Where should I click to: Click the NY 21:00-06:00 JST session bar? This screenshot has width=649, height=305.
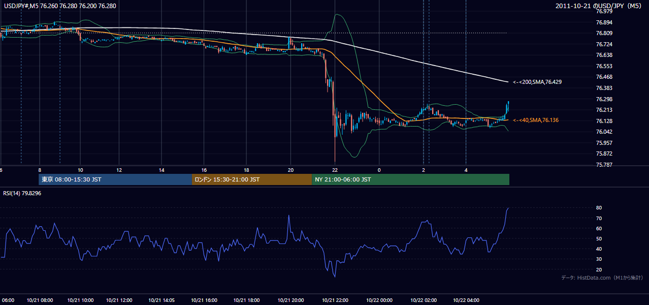(x=410, y=179)
